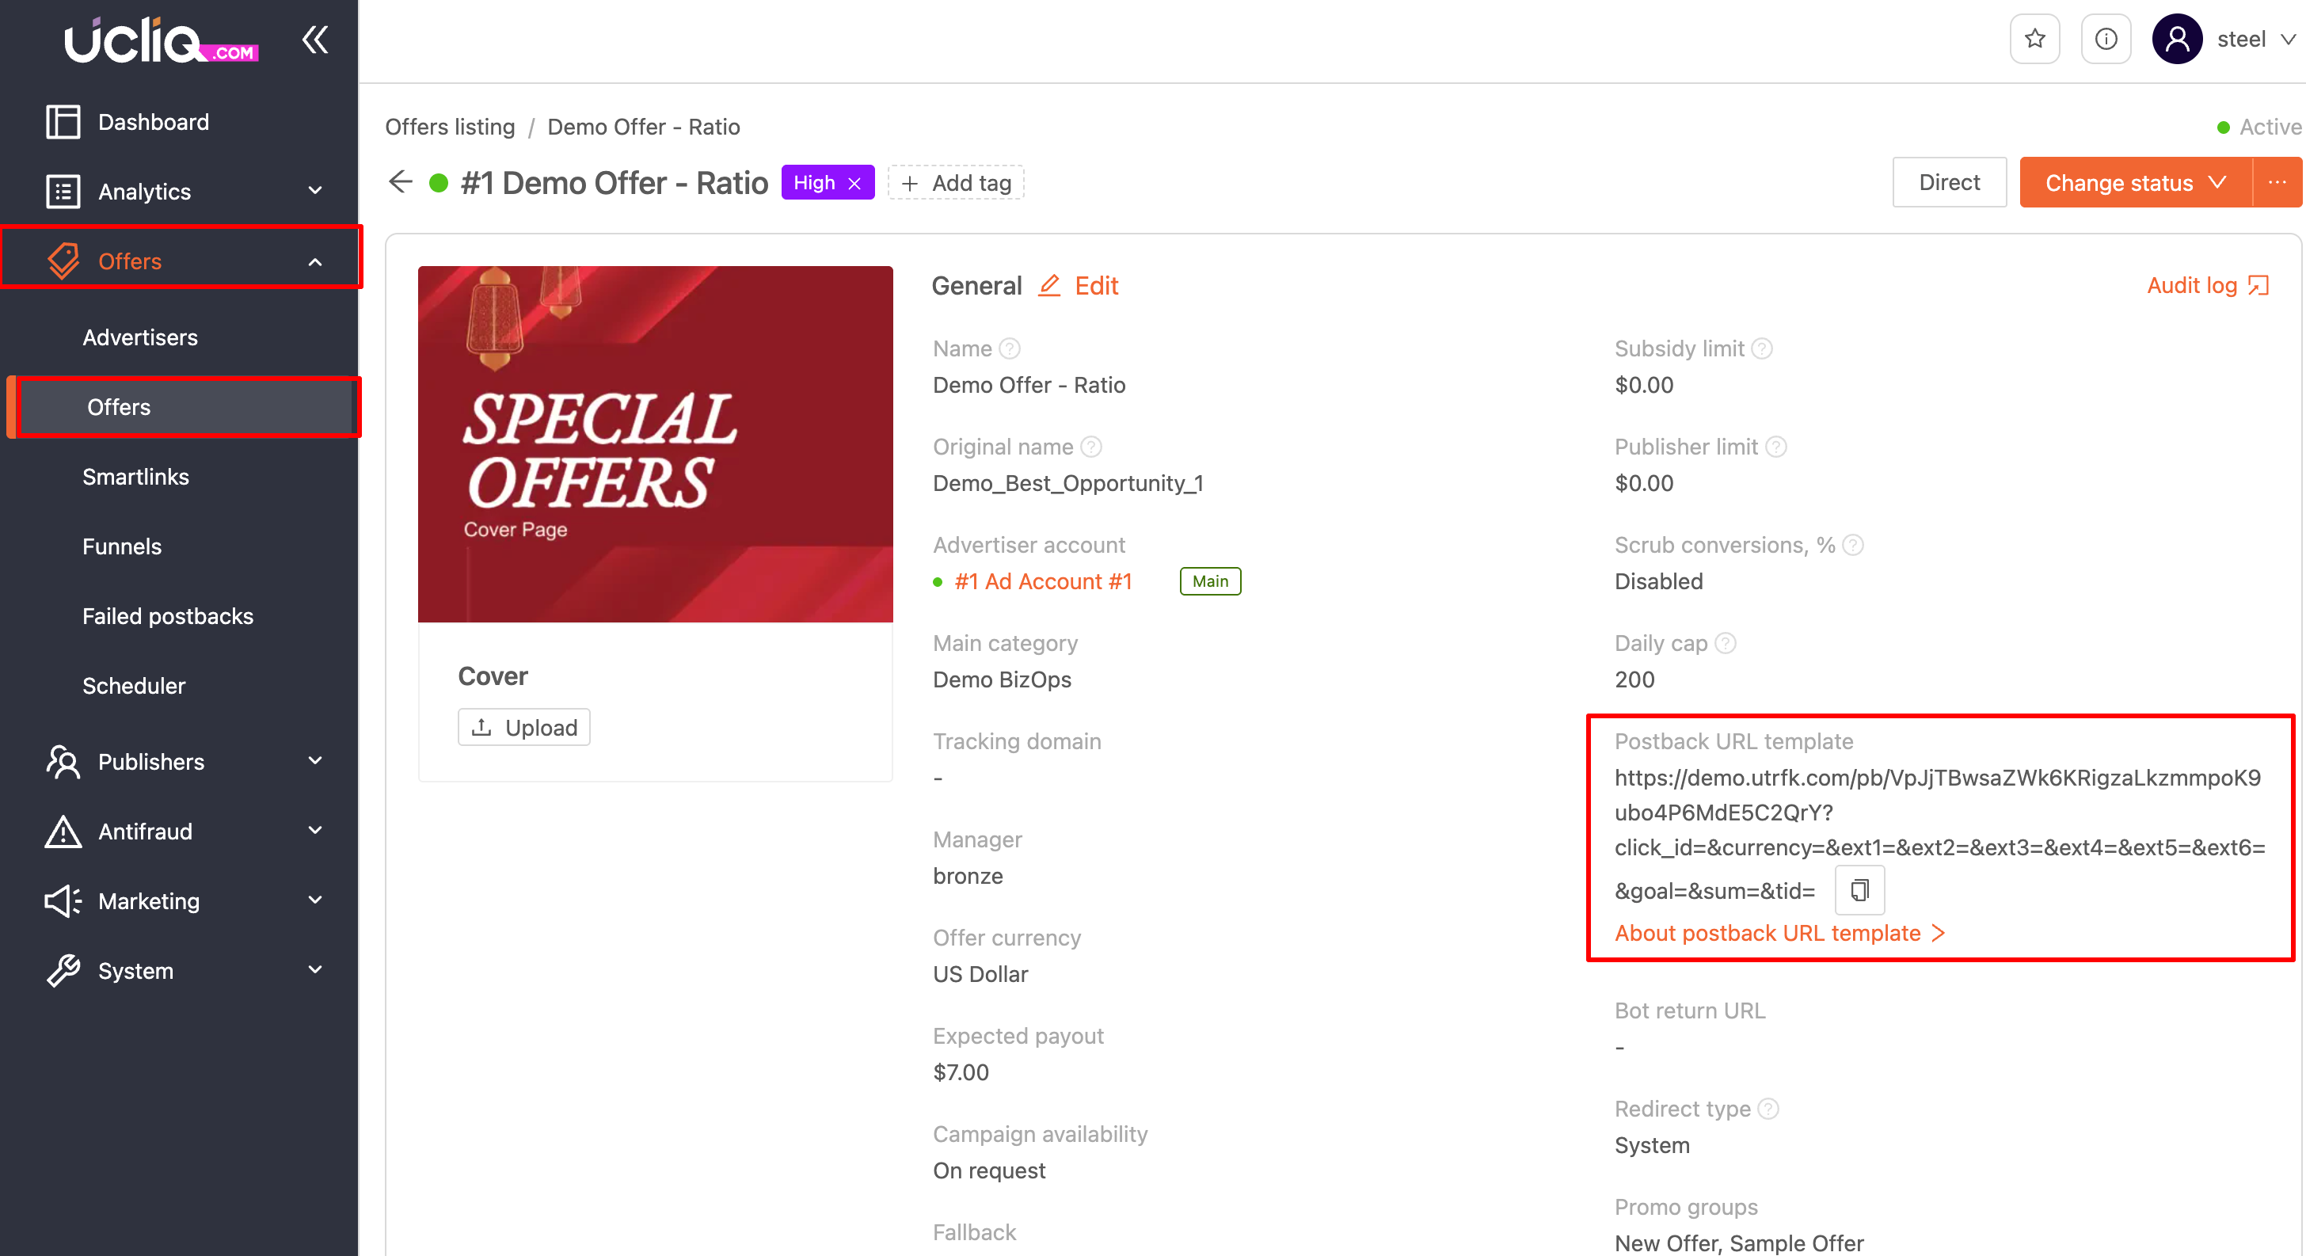Open the Change status dropdown

pyautogui.click(x=2134, y=183)
